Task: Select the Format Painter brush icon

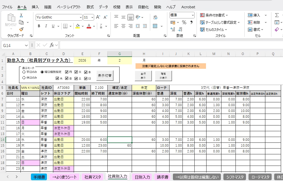Action: (21, 29)
